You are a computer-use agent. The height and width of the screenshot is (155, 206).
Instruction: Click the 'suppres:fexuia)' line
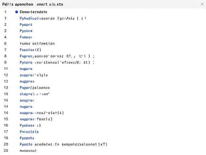pyautogui.click(x=36, y=119)
